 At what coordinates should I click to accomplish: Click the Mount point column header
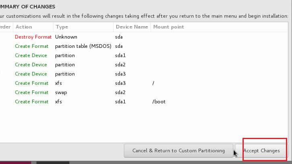pyautogui.click(x=168, y=27)
